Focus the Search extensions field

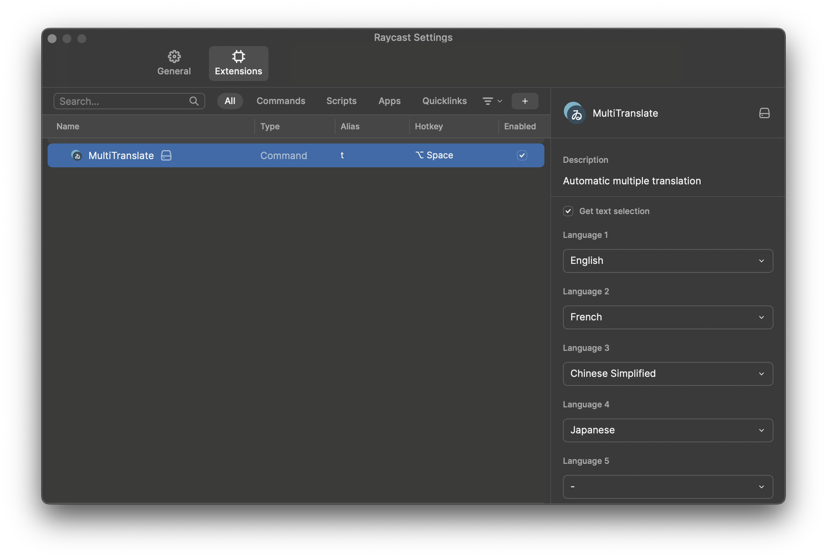129,101
